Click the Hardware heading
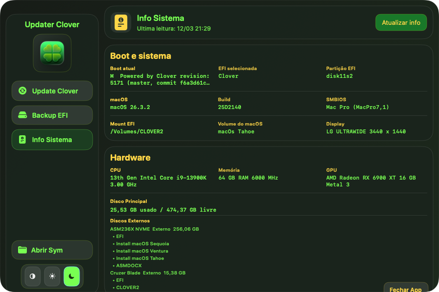Screen dimensions: 439x292 point(130,158)
